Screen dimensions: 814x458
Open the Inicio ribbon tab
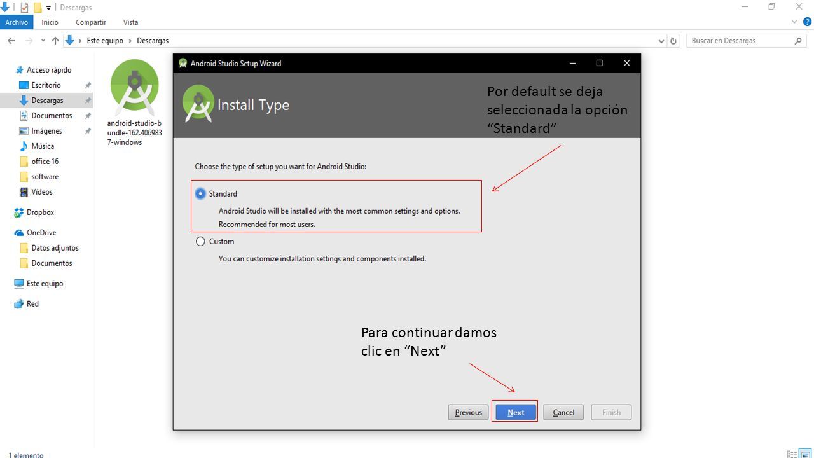click(x=50, y=22)
